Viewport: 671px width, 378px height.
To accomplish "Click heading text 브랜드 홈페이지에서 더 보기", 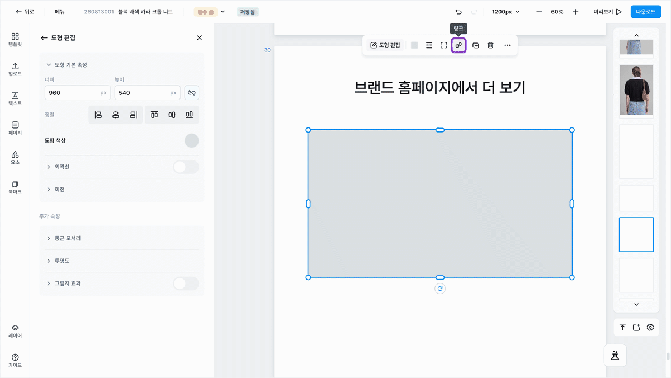I will tap(440, 87).
